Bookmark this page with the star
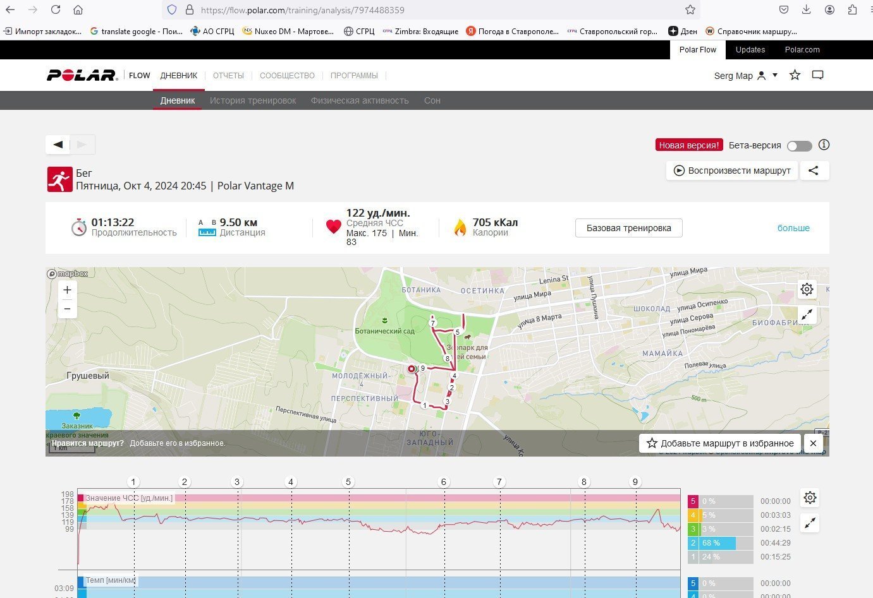The height and width of the screenshot is (598, 873). pos(690,9)
